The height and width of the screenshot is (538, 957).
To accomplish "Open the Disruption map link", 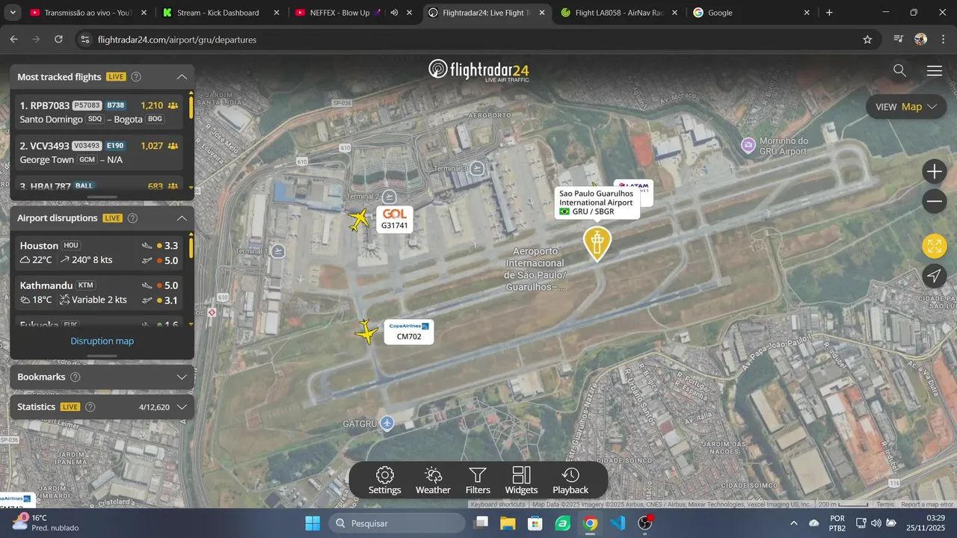I will pyautogui.click(x=102, y=341).
